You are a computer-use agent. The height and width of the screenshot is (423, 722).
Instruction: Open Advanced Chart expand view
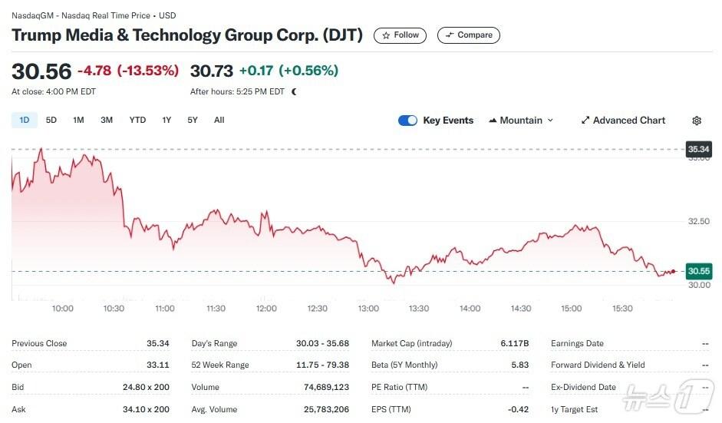(x=623, y=121)
